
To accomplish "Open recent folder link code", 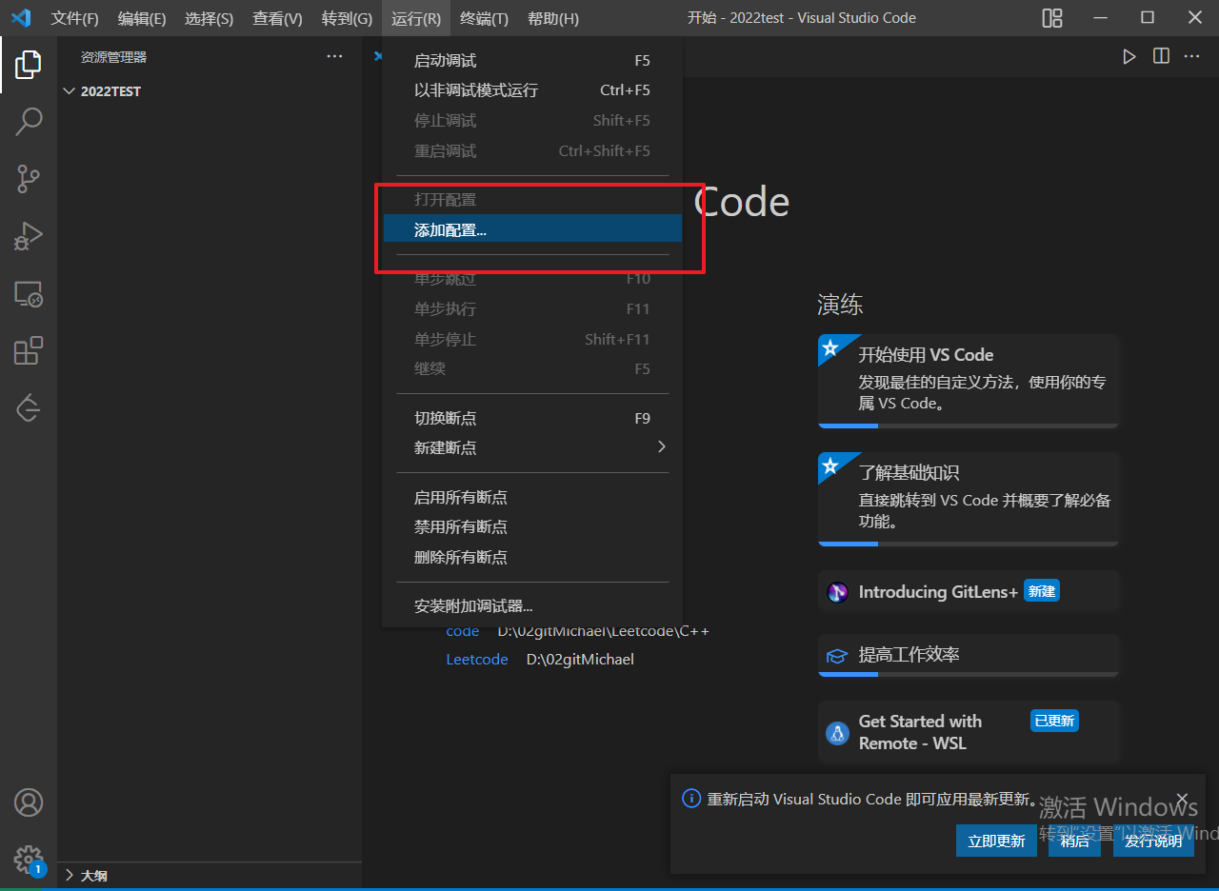I will tap(463, 631).
